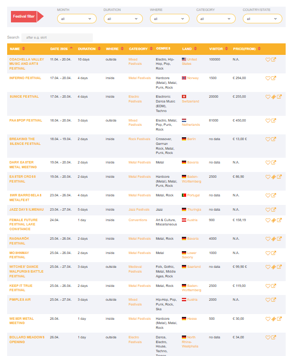Open external link for Inferno Festival
Screen dimensions: 289x356
tap(274, 78)
